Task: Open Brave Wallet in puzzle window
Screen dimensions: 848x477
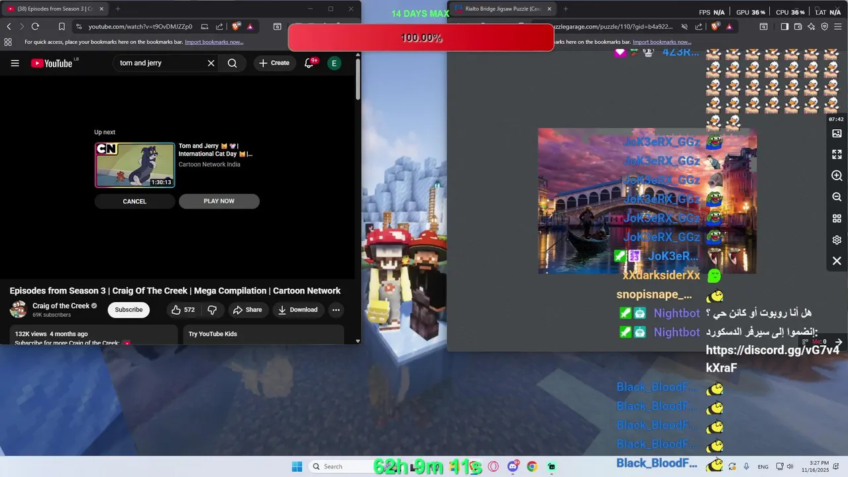Action: tap(798, 26)
